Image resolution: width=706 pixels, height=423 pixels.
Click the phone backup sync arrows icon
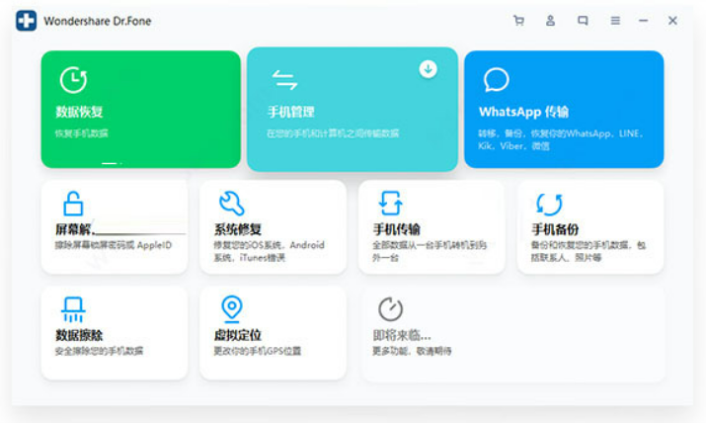point(549,204)
